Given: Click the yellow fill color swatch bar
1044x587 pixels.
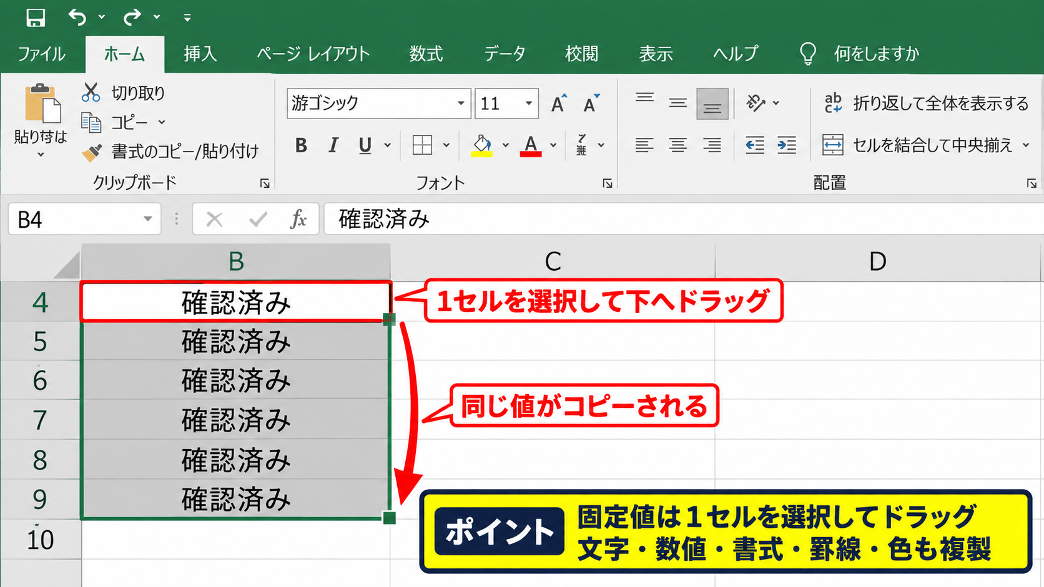Looking at the screenshot, I should 481,154.
